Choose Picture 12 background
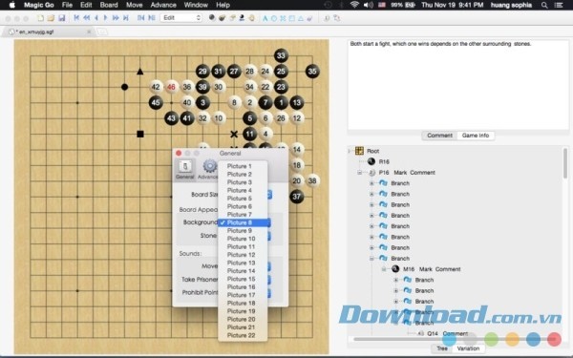 [243, 255]
